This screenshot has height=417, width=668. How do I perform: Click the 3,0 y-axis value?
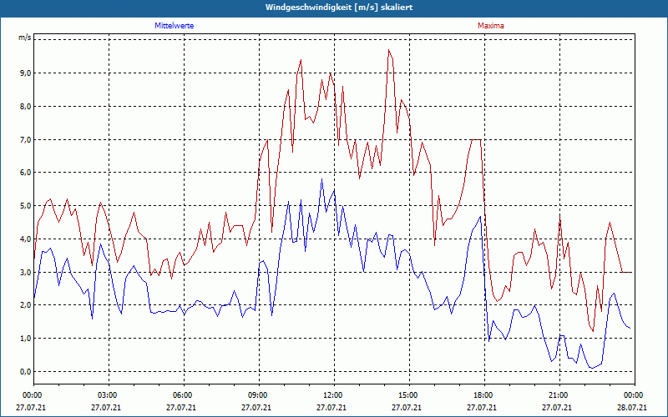click(25, 272)
